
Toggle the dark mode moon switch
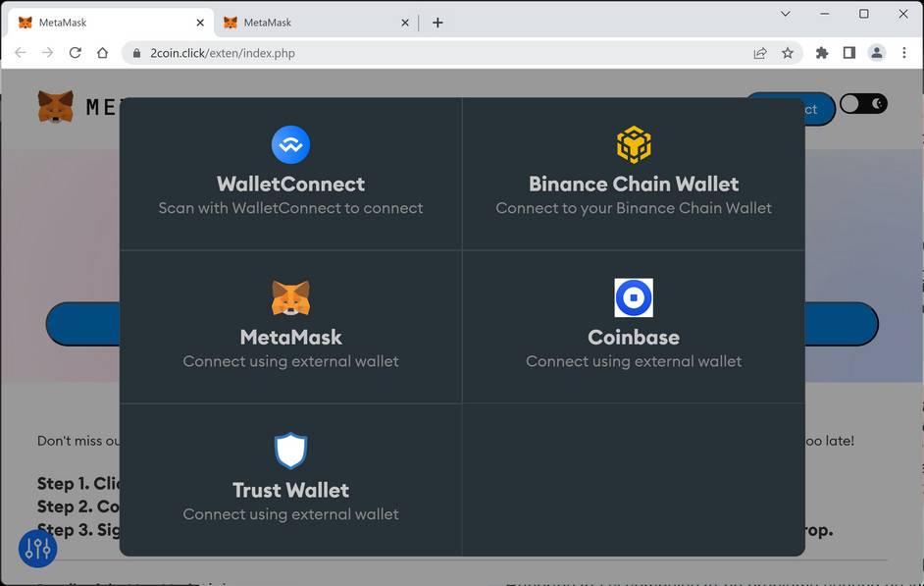tap(864, 104)
